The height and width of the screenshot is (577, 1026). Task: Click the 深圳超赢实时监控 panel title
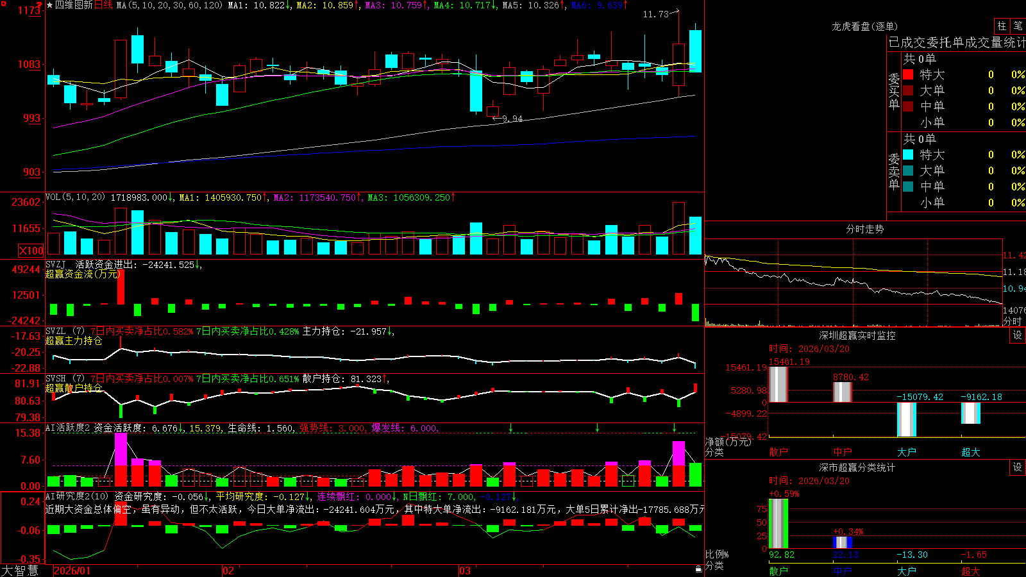[857, 335]
